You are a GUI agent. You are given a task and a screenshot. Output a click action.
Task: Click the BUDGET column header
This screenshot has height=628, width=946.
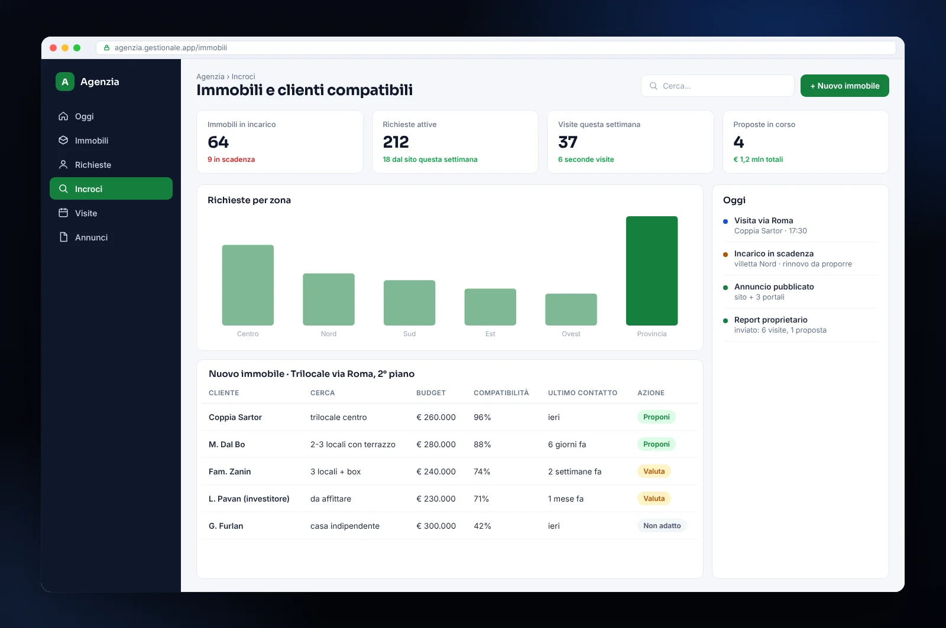(431, 393)
